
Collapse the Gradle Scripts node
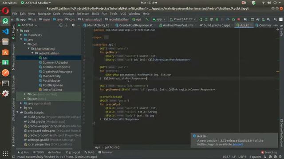17,112
